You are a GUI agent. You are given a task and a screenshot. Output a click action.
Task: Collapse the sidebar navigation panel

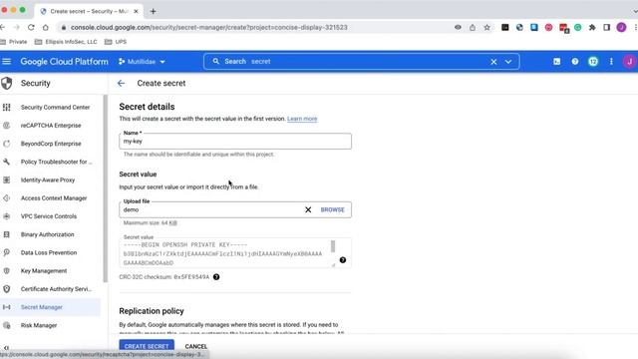coord(7,348)
